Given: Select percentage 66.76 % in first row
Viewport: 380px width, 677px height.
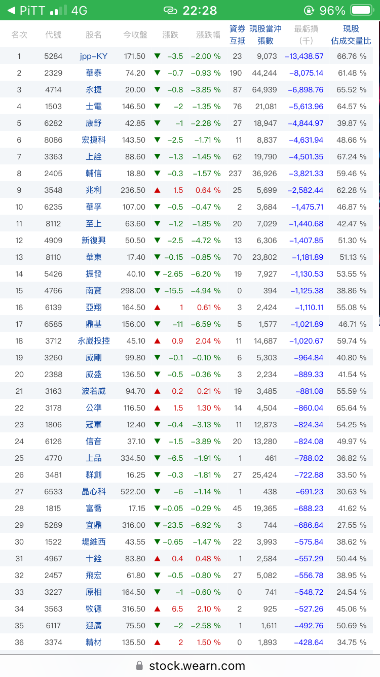Looking at the screenshot, I should click(352, 56).
